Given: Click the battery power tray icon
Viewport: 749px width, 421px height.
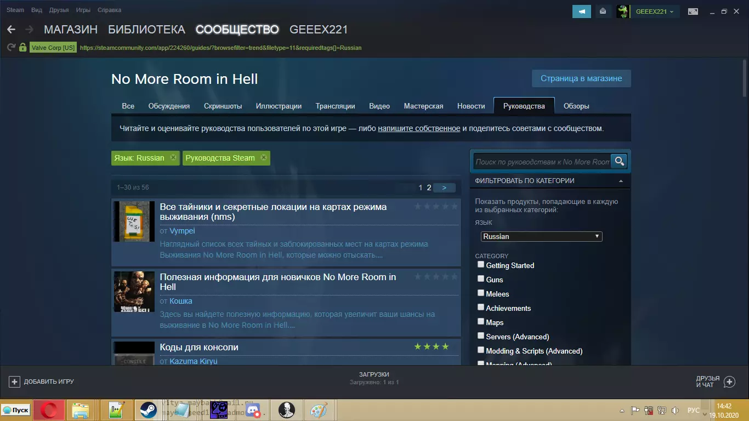Looking at the screenshot, I should 649,411.
